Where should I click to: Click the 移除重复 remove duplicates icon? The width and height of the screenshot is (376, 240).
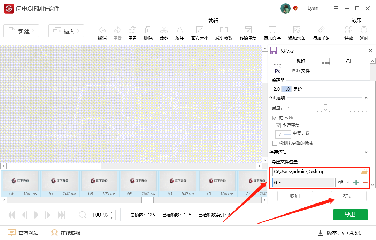coord(248,30)
